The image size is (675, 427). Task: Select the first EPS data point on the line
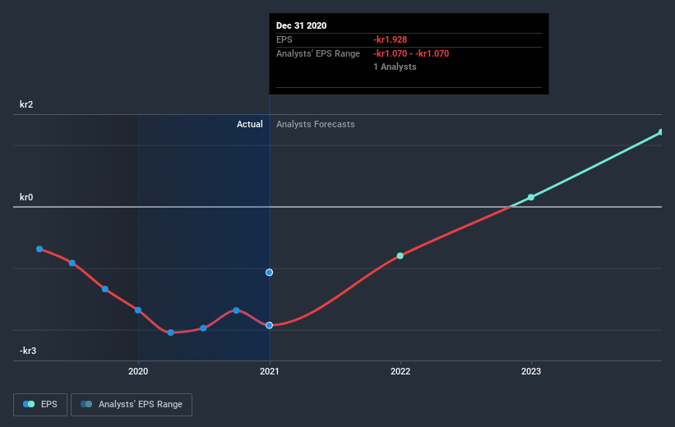39,249
